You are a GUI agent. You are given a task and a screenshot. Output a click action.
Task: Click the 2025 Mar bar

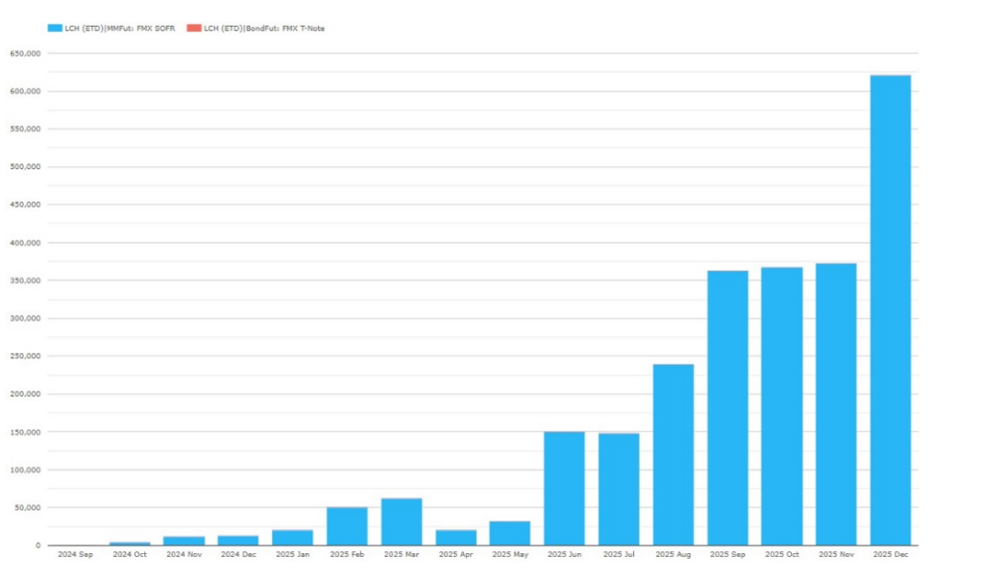[401, 521]
